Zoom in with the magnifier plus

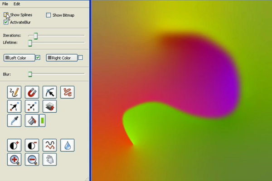tap(14, 159)
